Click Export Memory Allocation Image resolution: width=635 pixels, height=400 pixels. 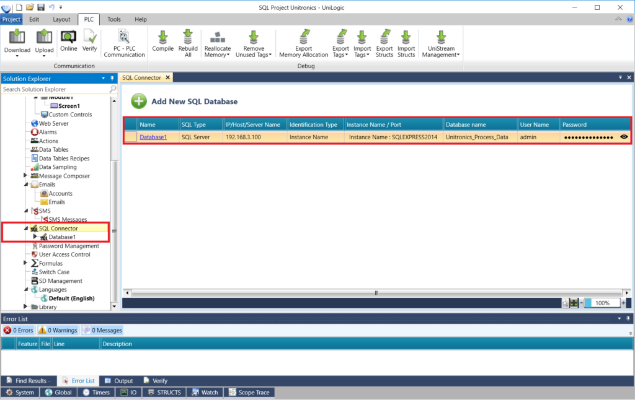[x=304, y=43]
